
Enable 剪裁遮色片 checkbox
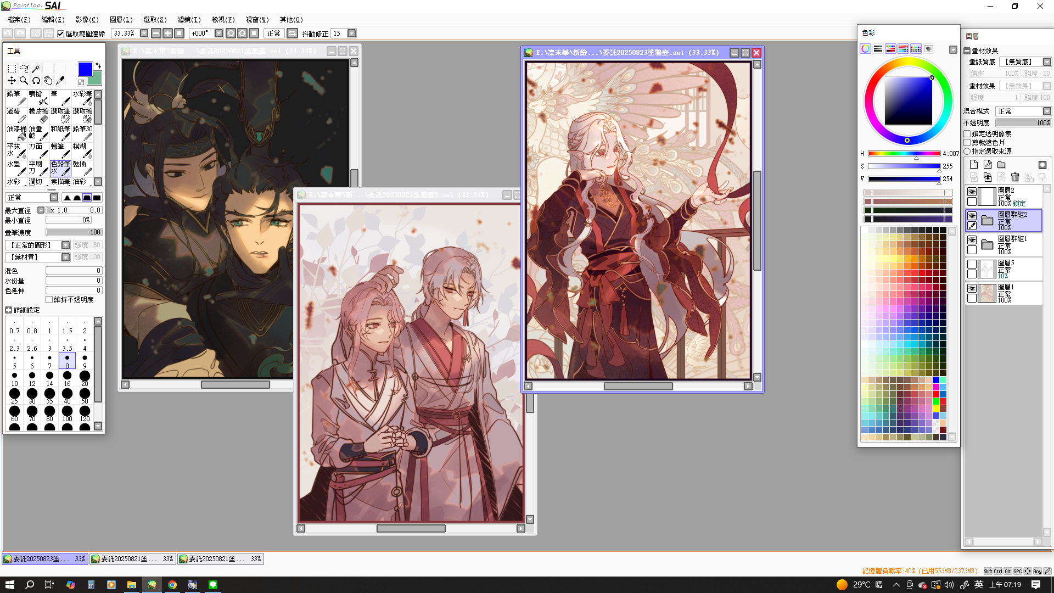pyautogui.click(x=967, y=142)
